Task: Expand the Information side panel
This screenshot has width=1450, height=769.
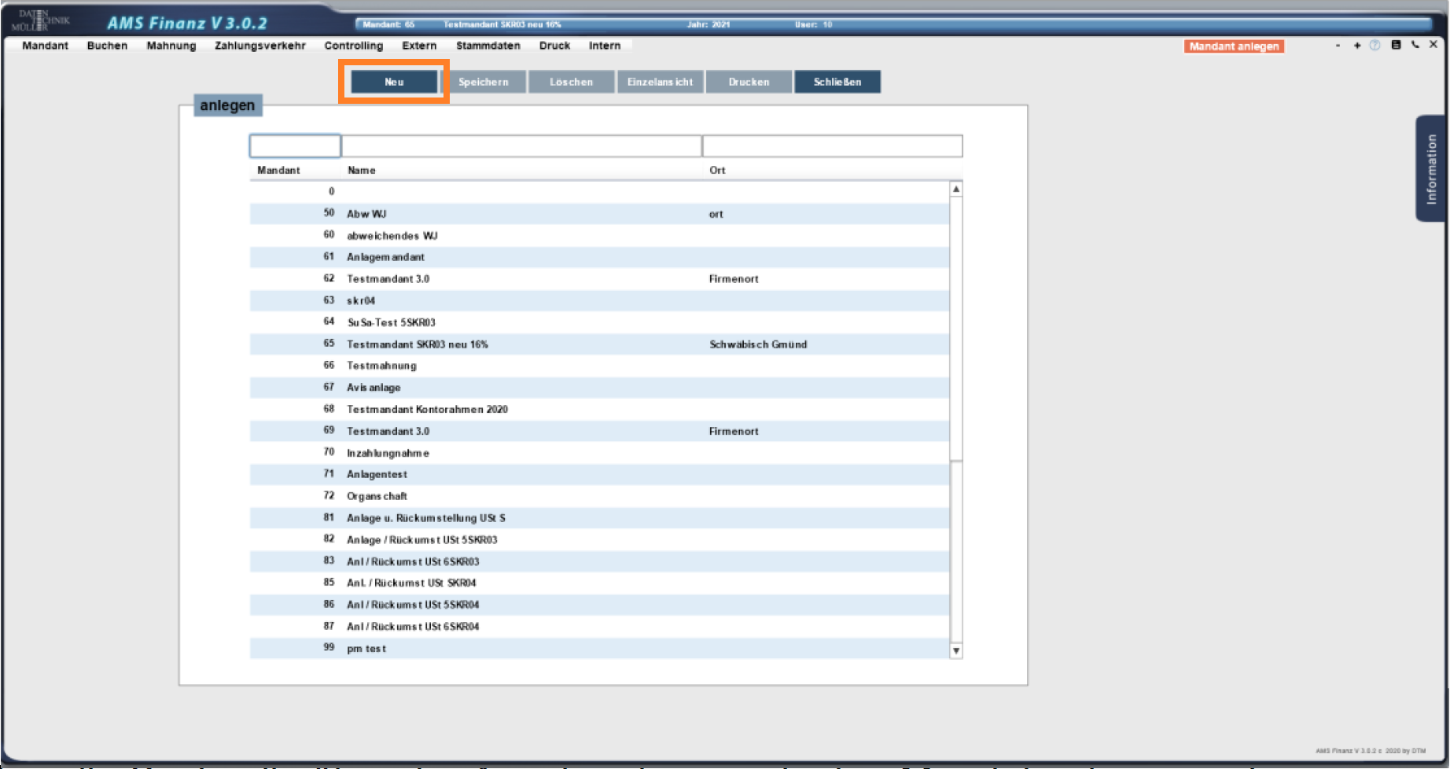Action: coord(1431,169)
